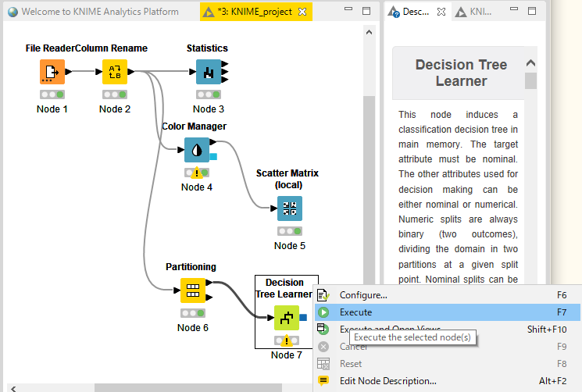This screenshot has height=392, width=582.
Task: Choose Execute in the context menu
Action: (x=448, y=312)
